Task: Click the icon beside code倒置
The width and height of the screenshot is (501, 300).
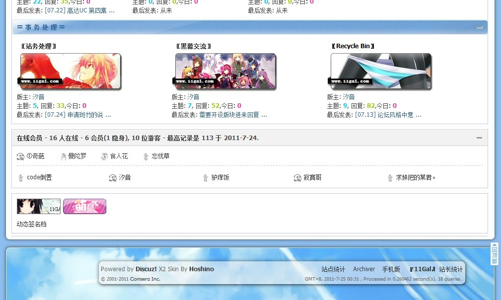Action: (x=21, y=178)
